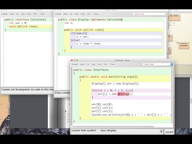
Task: Click the vertical scrollbar in Interfaces editor
Action: pyautogui.click(x=172, y=95)
